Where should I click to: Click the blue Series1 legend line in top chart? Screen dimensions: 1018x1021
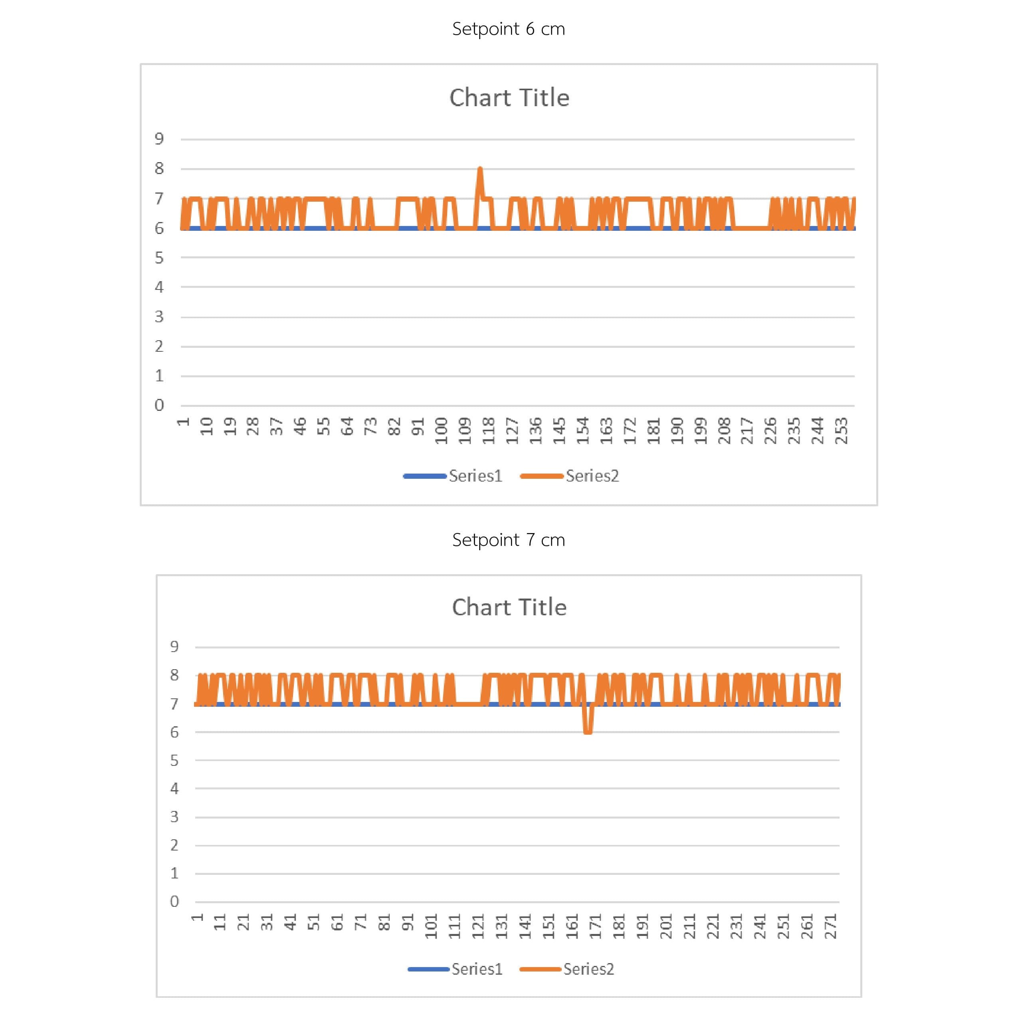[425, 476]
